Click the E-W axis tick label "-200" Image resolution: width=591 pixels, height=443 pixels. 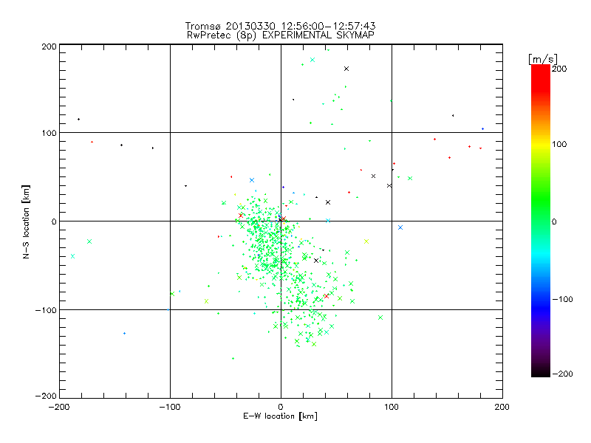(x=59, y=407)
